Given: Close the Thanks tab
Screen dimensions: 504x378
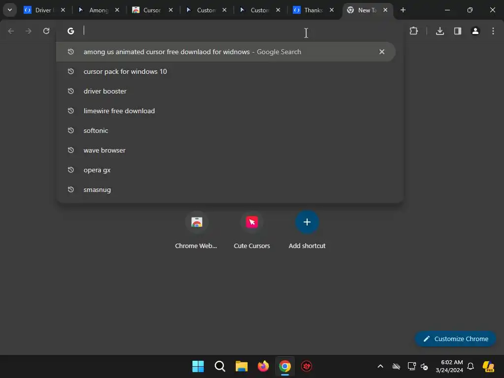Looking at the screenshot, I should 332,10.
